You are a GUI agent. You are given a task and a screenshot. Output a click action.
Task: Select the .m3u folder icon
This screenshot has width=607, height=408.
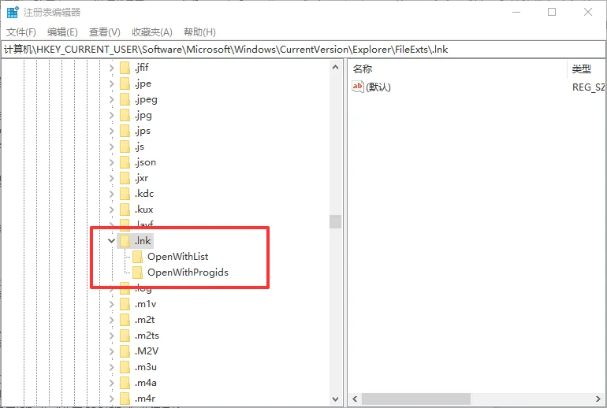click(x=125, y=367)
